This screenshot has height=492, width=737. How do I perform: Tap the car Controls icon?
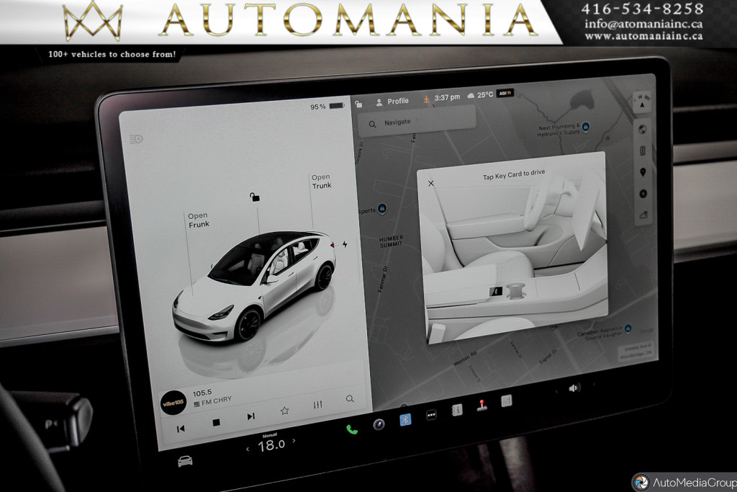[185, 461]
